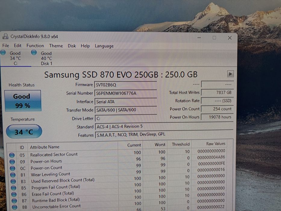Image resolution: width=281 pixels, height=211 pixels.
Task: Select the Reallocated Sector Count attribute name
Action: pyautogui.click(x=54, y=154)
